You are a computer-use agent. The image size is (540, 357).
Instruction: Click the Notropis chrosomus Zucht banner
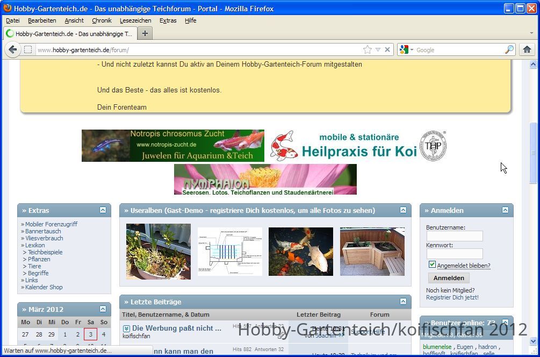click(173, 145)
